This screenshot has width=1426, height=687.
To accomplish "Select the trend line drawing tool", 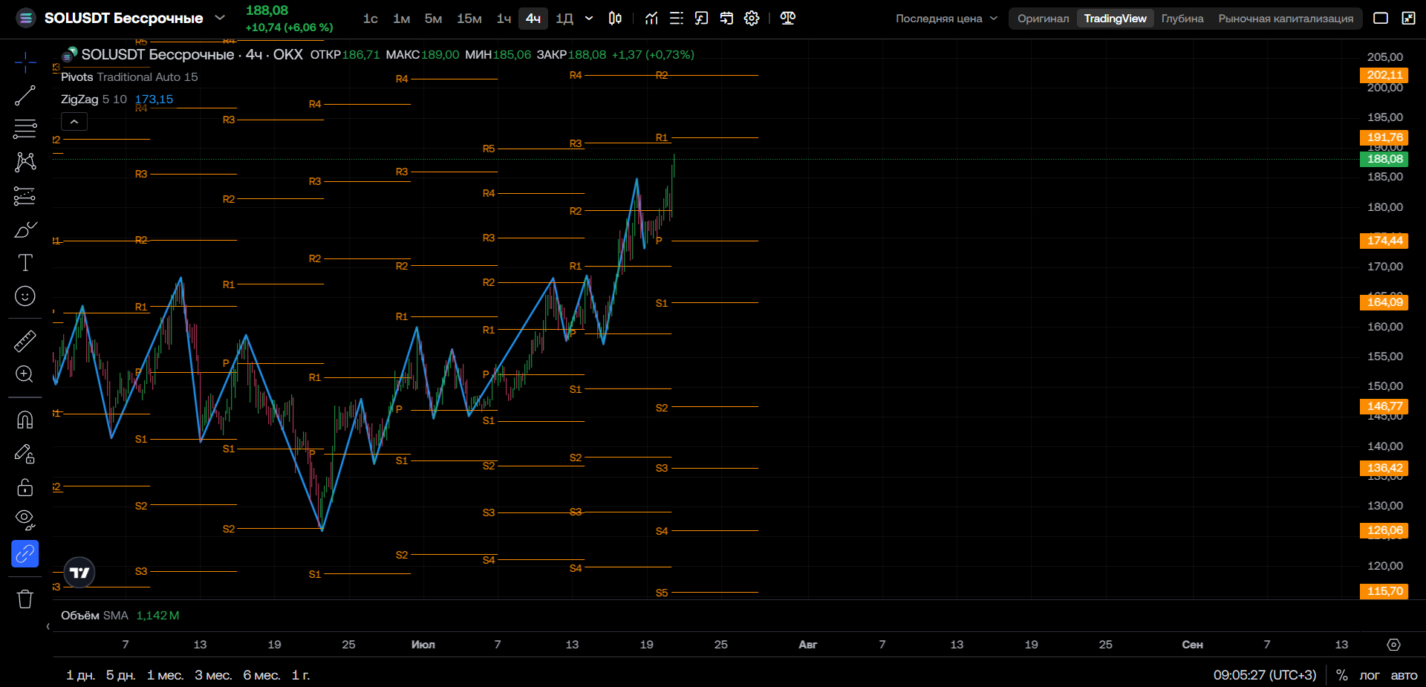I will [x=25, y=96].
